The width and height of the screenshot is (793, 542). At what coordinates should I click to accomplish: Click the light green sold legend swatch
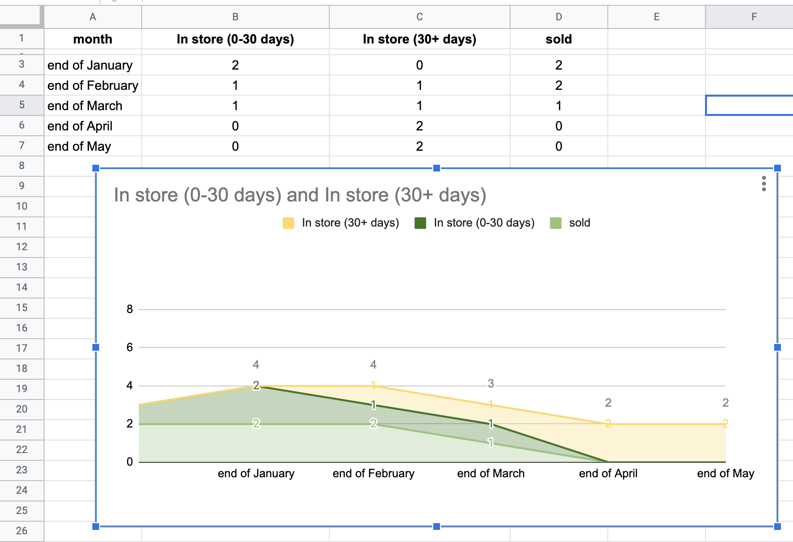556,223
